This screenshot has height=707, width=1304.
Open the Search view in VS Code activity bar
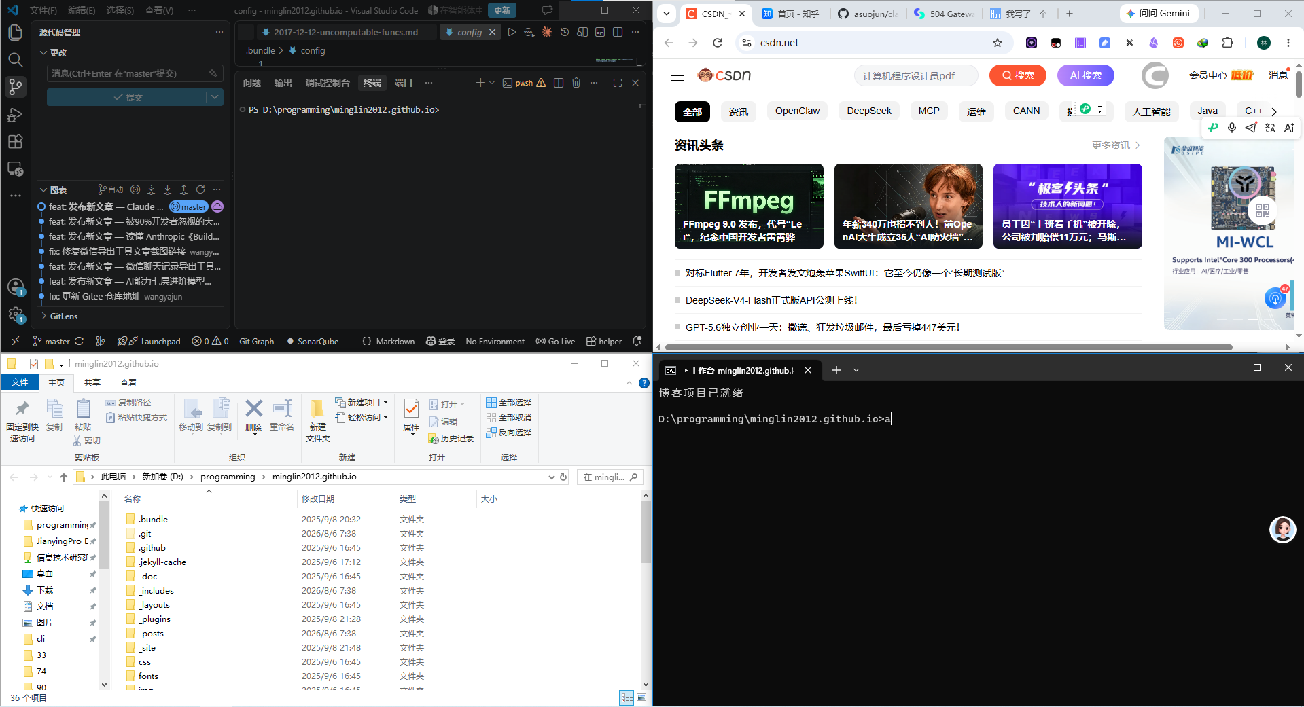point(15,60)
